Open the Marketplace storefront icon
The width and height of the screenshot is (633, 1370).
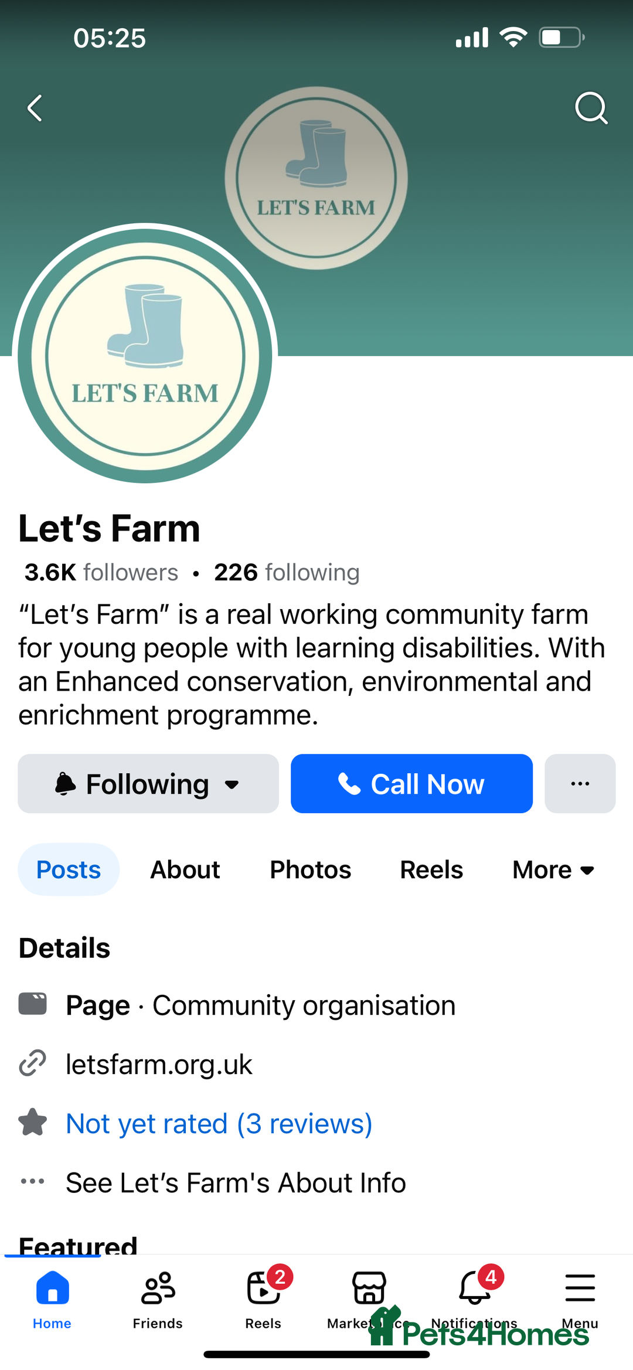point(369,1290)
